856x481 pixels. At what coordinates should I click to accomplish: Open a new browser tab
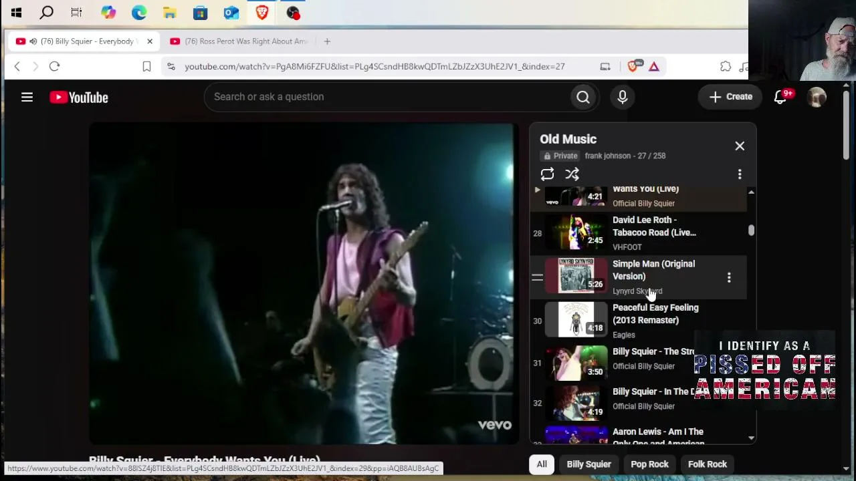tap(327, 41)
